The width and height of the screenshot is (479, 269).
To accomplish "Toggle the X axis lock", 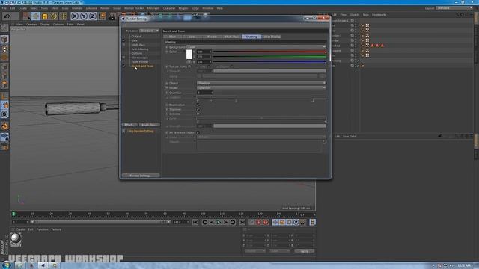I will pyautogui.click(x=75, y=16).
